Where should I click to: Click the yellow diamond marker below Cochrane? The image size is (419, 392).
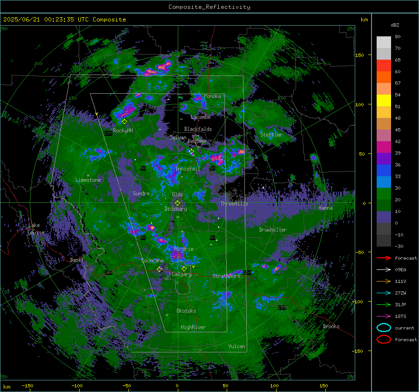point(160,269)
